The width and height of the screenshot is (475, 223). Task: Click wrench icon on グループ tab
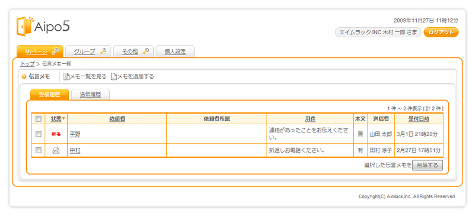coord(103,51)
